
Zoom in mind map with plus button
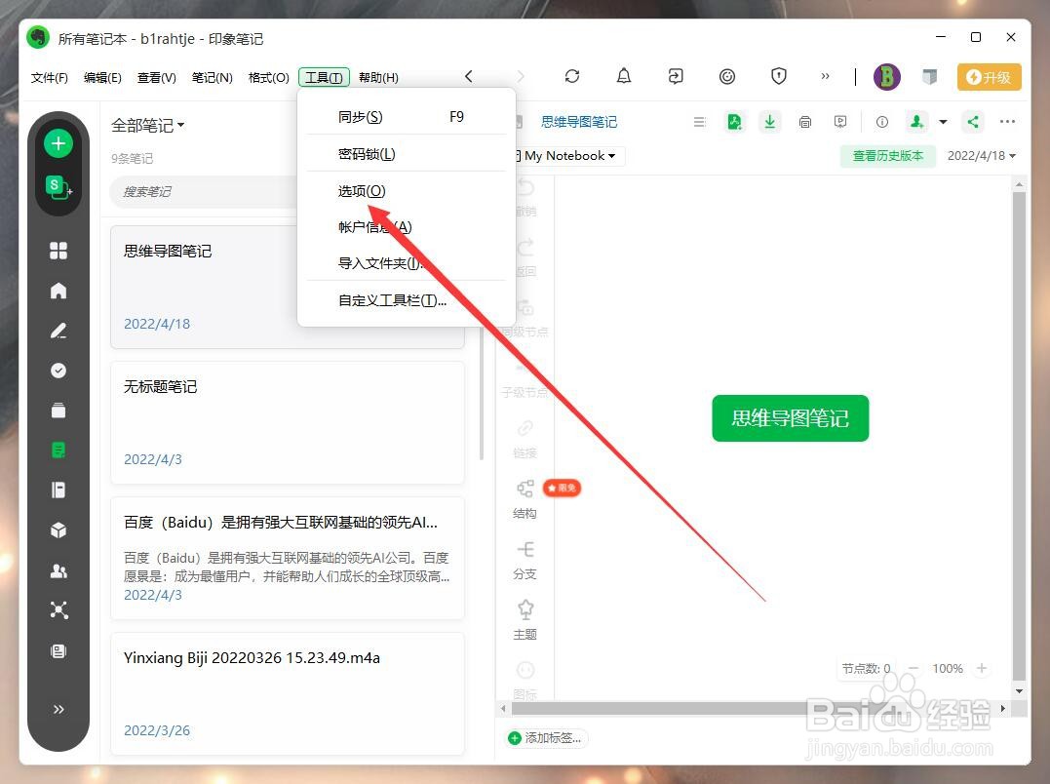pyautogui.click(x=982, y=668)
